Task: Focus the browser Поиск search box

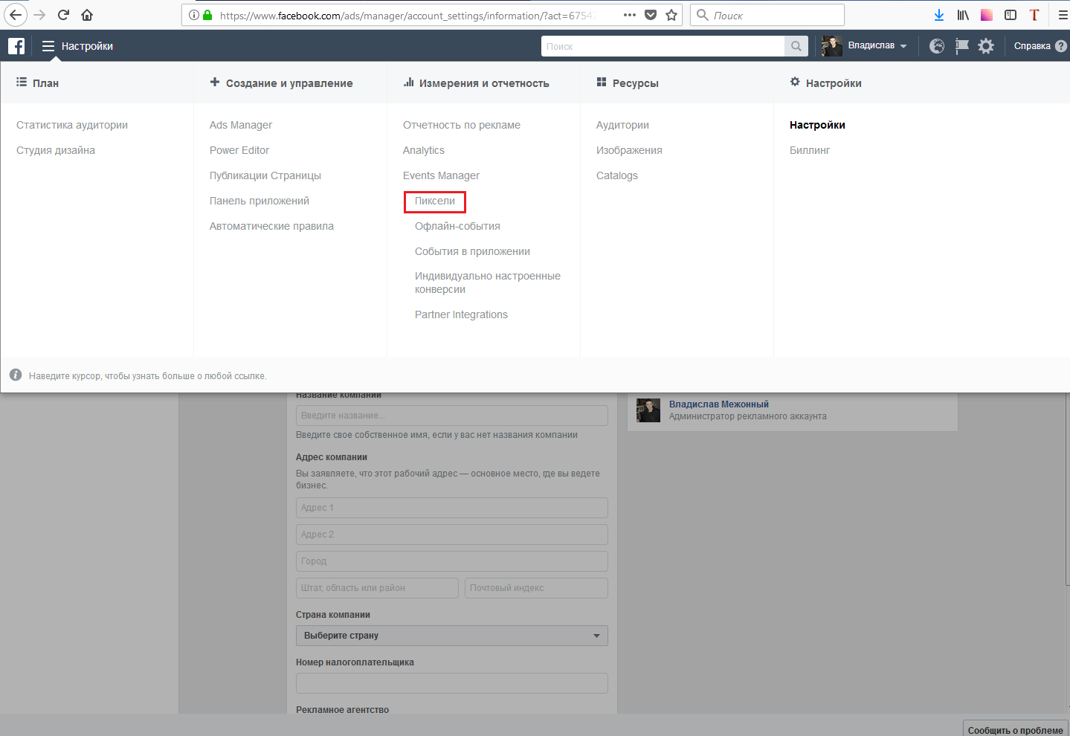Action: pyautogui.click(x=767, y=15)
